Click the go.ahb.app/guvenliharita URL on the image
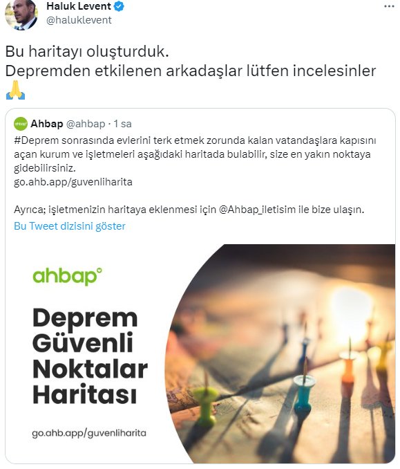400x469 pixels. coord(89,433)
